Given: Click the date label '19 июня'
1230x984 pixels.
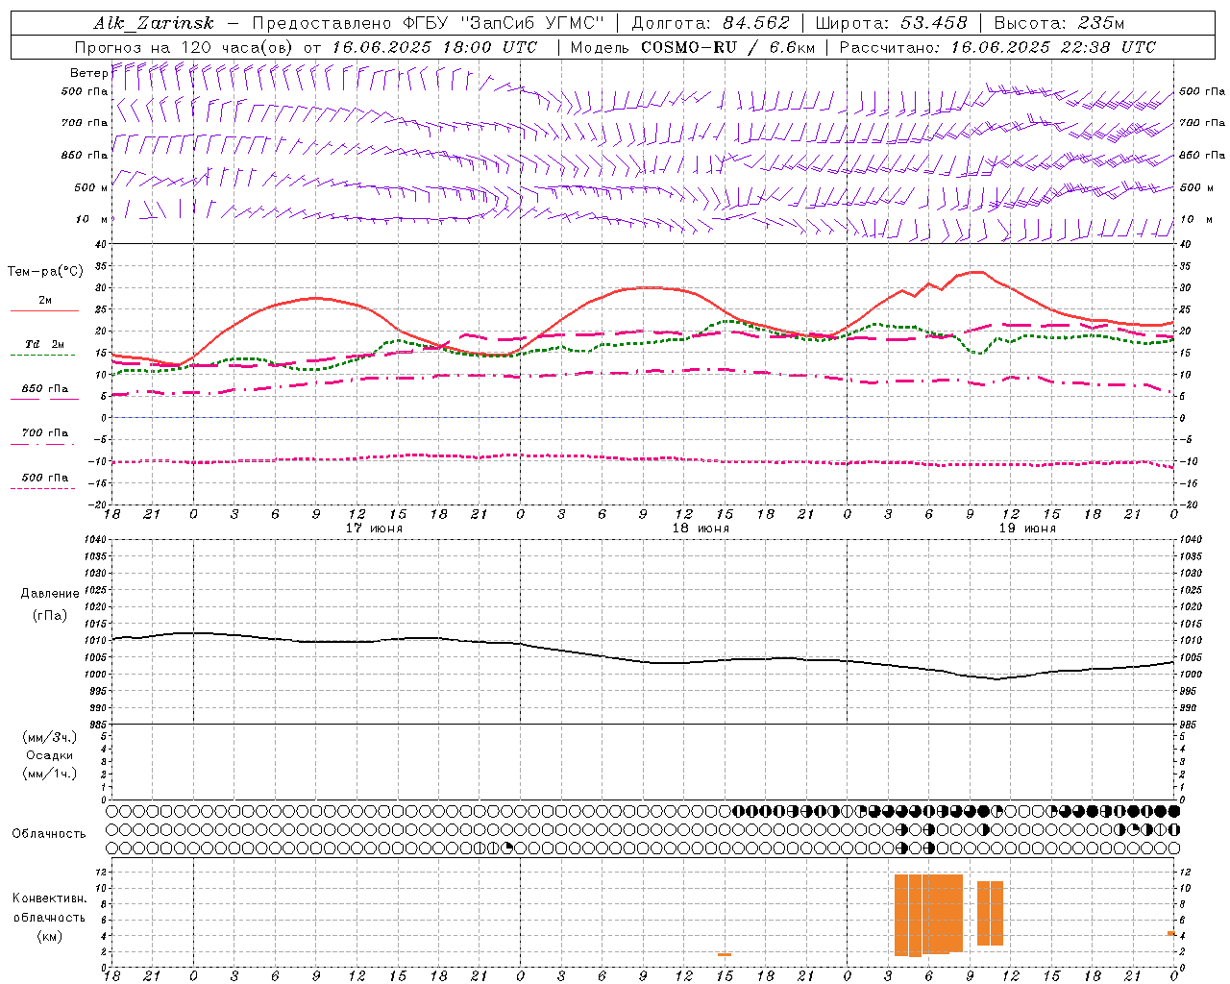Looking at the screenshot, I should pos(1027,529).
